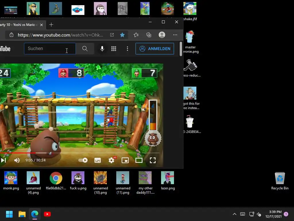Select the cup-icon 3-2438934 desktop file
294x221 pixels.
pyautogui.click(x=191, y=124)
